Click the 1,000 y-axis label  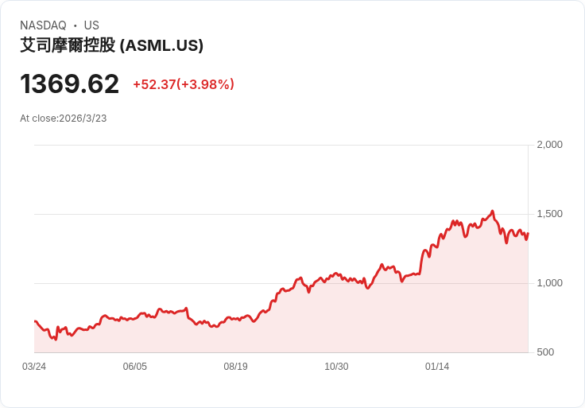coord(549,282)
